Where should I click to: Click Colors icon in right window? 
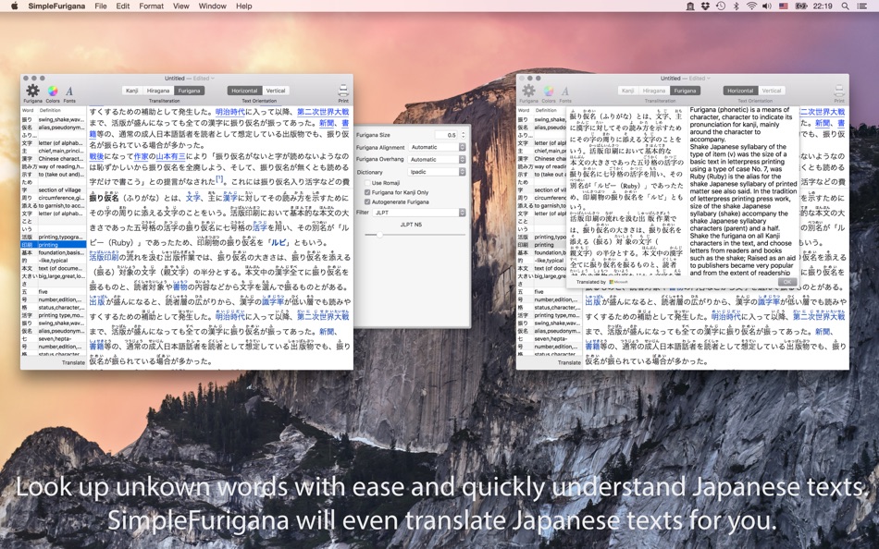pyautogui.click(x=549, y=91)
